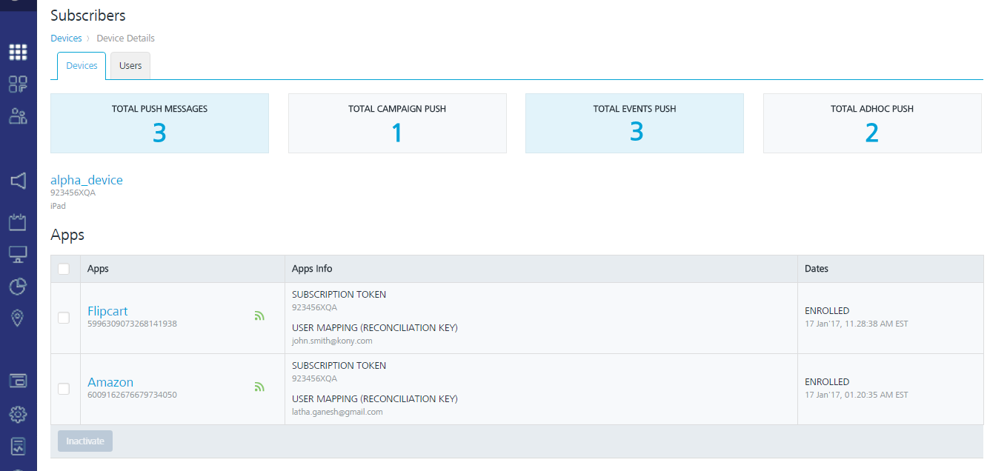Viewport: 990px width, 471px height.
Task: Open the card/pass sidebar icon
Action: [x=18, y=381]
